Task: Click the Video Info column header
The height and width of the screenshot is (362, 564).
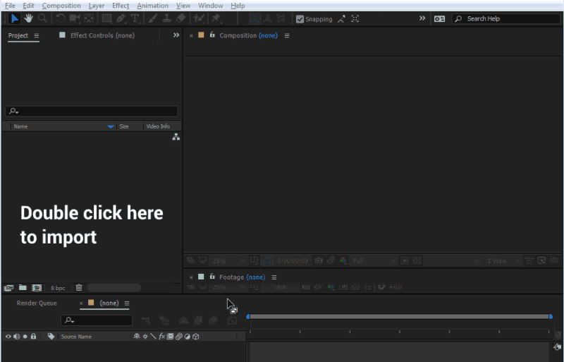Action: pyautogui.click(x=158, y=126)
